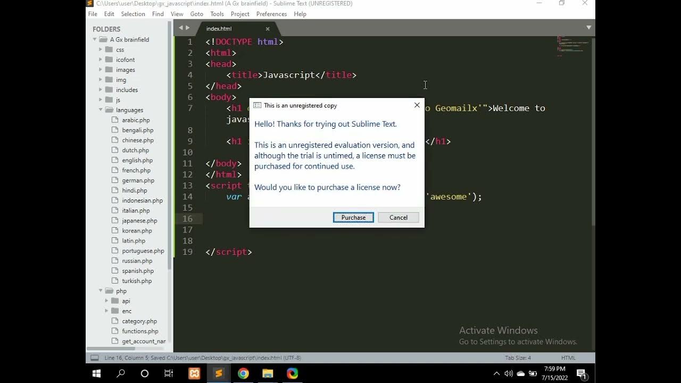681x383 pixels.
Task: Change Tab Size: 4 setting
Action: [x=518, y=358]
